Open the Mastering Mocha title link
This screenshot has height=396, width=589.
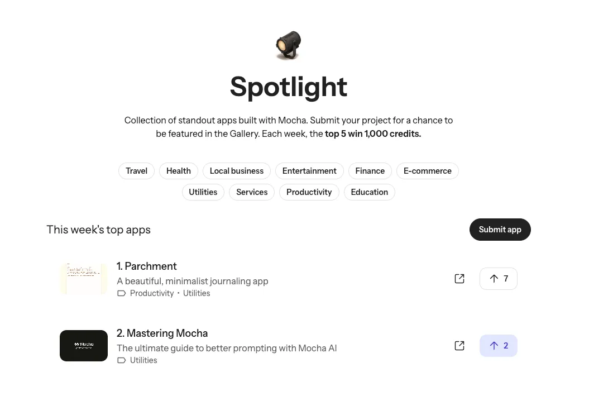point(162,333)
